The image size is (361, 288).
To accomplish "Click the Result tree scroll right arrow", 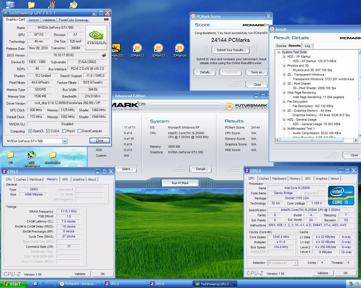I will tap(355, 140).
